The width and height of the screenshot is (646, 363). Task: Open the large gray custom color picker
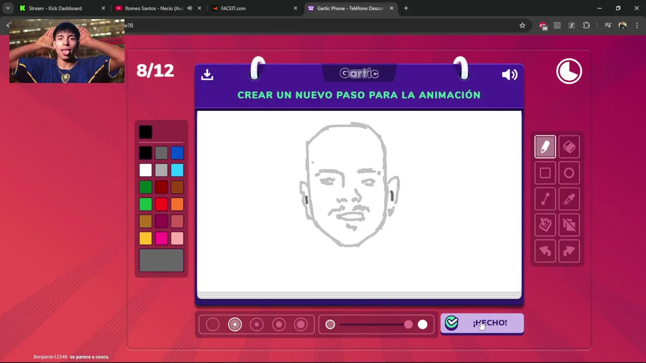161,261
